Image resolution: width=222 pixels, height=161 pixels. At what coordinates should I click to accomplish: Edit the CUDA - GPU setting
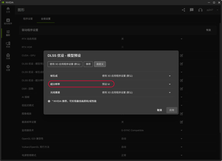pos(181,56)
